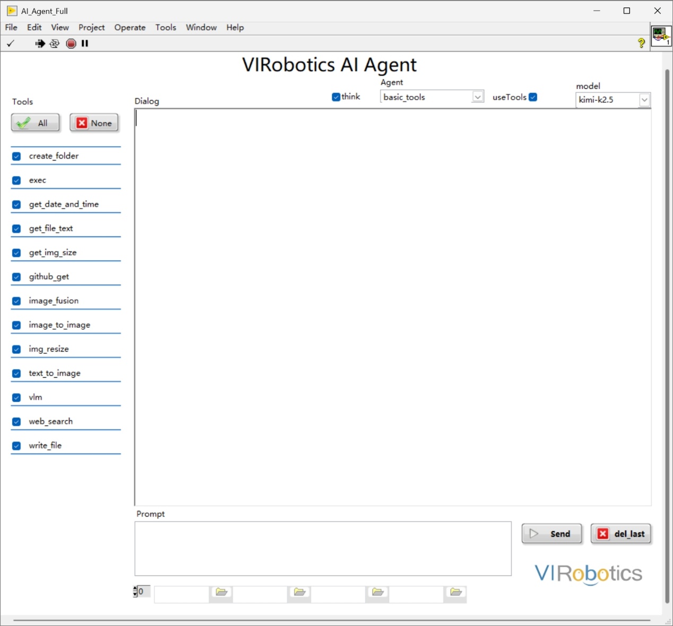Open the Project menu
Screen dimensions: 673x626
pos(91,28)
